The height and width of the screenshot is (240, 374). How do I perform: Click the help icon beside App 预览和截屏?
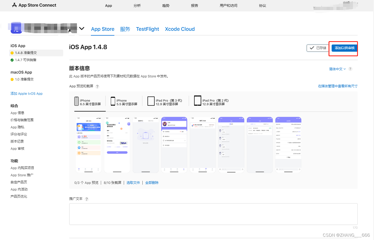coord(97,86)
